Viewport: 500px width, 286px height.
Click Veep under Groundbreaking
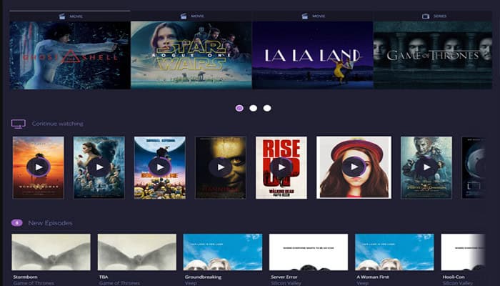click(191, 283)
